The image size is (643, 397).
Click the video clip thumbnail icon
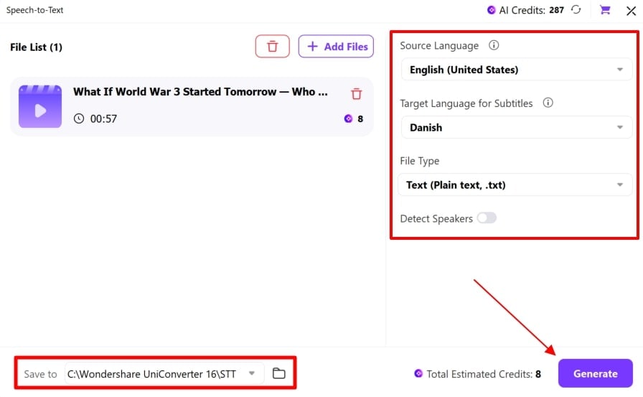pos(40,106)
